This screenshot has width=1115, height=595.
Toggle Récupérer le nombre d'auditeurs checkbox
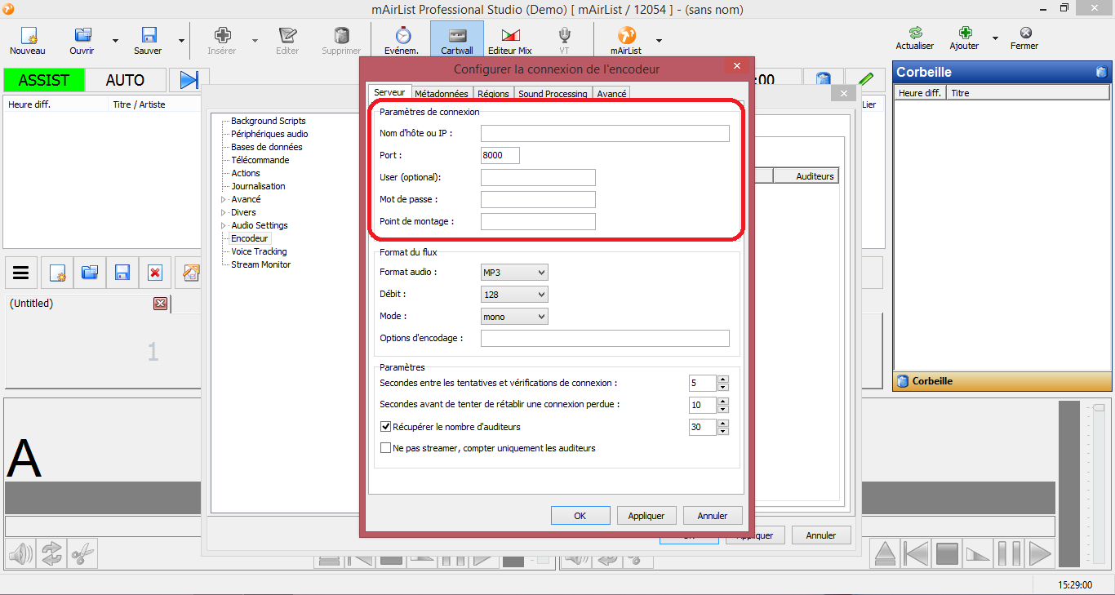386,427
